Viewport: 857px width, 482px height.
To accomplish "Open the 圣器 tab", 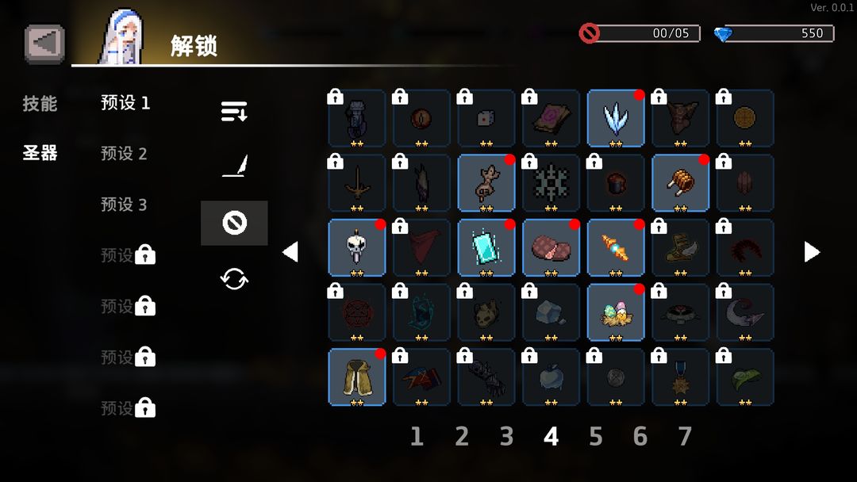I will click(40, 153).
